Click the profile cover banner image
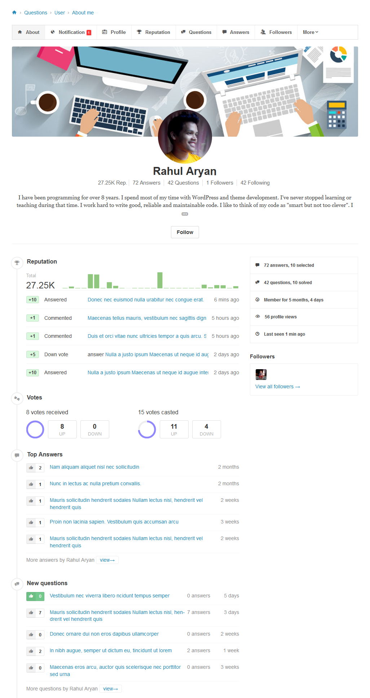 (185, 92)
